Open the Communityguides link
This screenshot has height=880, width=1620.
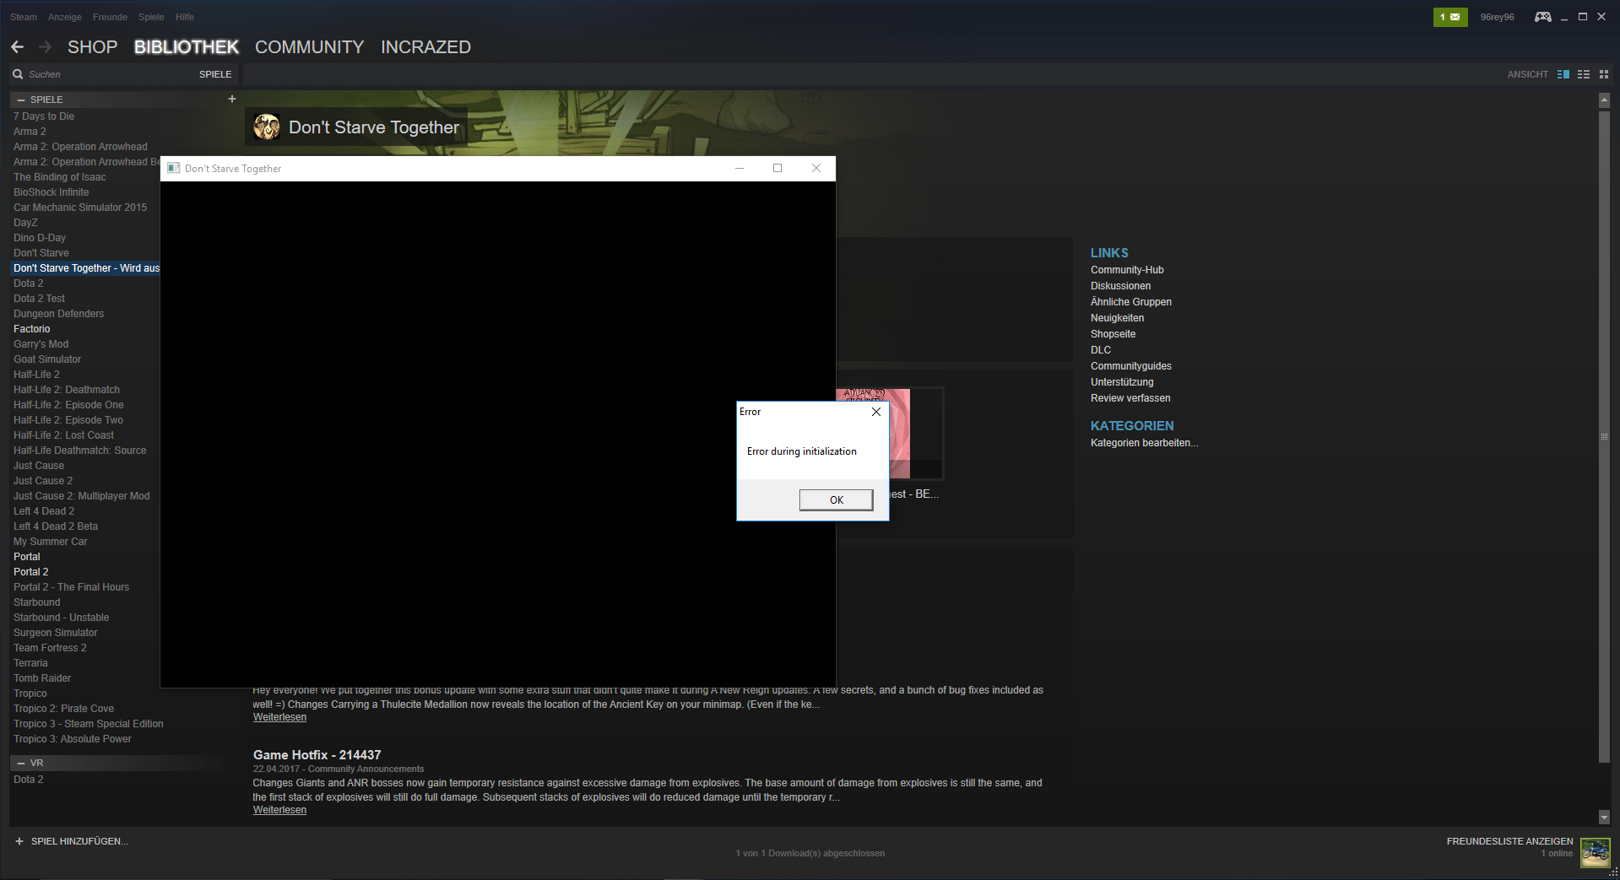coord(1130,366)
